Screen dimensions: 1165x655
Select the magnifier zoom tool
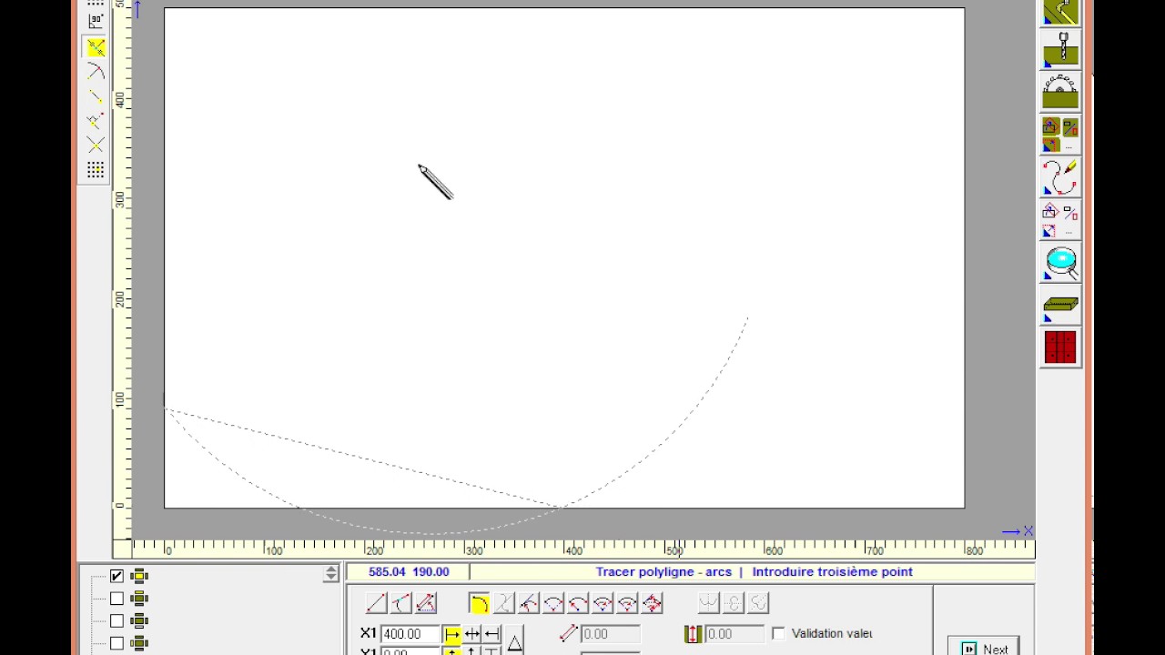[1060, 265]
